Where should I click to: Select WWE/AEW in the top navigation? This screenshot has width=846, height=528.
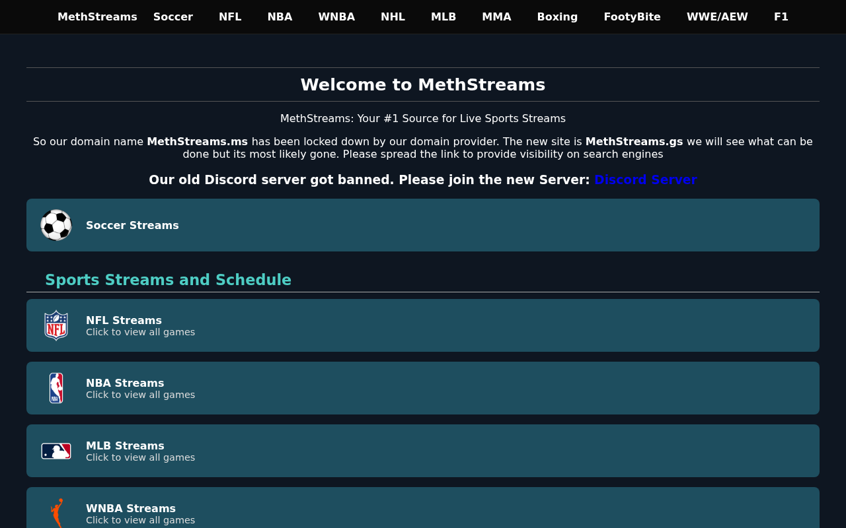pyautogui.click(x=717, y=17)
